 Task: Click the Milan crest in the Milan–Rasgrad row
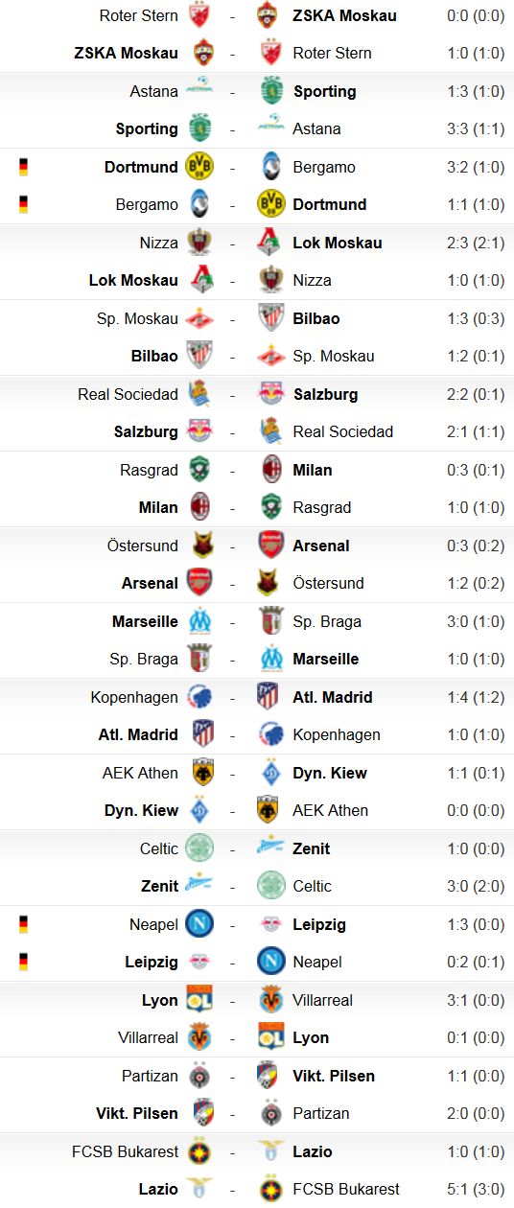tap(199, 507)
